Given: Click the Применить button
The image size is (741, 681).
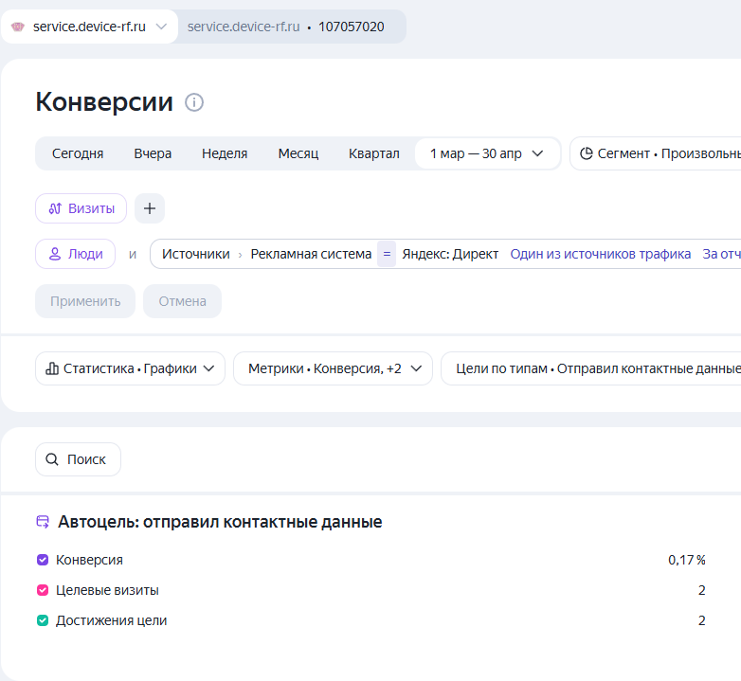Looking at the screenshot, I should (85, 301).
